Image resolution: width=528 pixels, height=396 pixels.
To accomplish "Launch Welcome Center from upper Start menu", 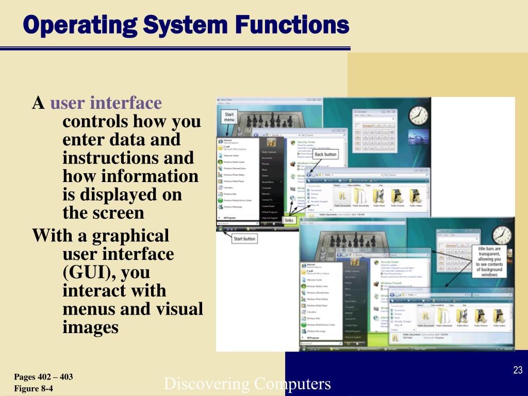I will (238, 156).
